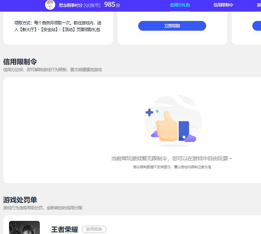Click the [QQ账号] label
261x234 pixels.
92,5
